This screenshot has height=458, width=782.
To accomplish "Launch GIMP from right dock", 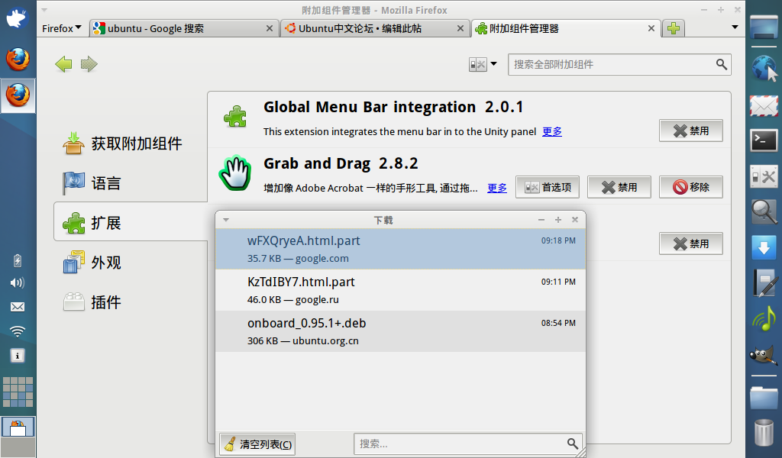I will (763, 355).
